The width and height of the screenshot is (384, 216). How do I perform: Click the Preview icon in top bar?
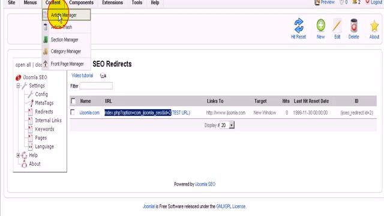[317, 2]
